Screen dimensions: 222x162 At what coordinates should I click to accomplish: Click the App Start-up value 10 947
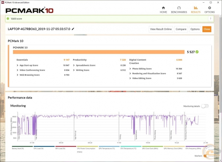pyautogui.click(x=66, y=65)
